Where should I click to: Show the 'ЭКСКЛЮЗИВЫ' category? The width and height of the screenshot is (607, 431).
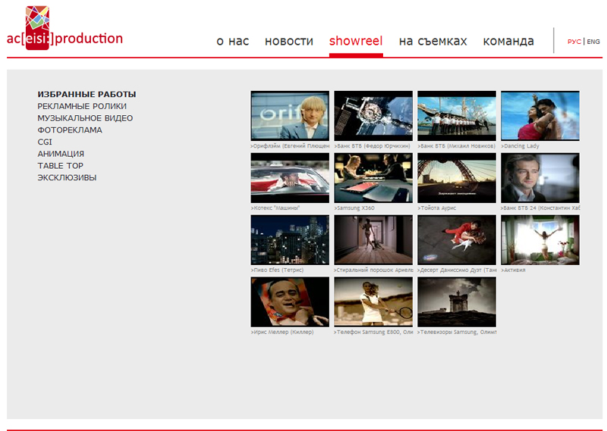click(67, 178)
